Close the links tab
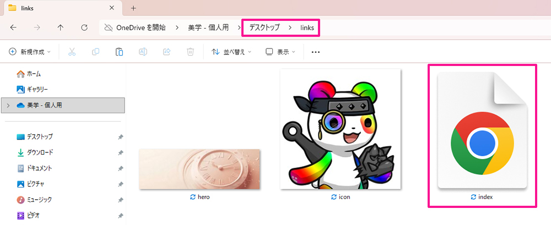 click(112, 8)
